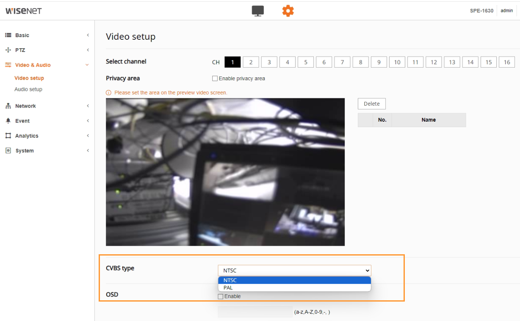Screen dimensions: 520x321
Task: Open Video setup submenu item
Action: [29, 78]
